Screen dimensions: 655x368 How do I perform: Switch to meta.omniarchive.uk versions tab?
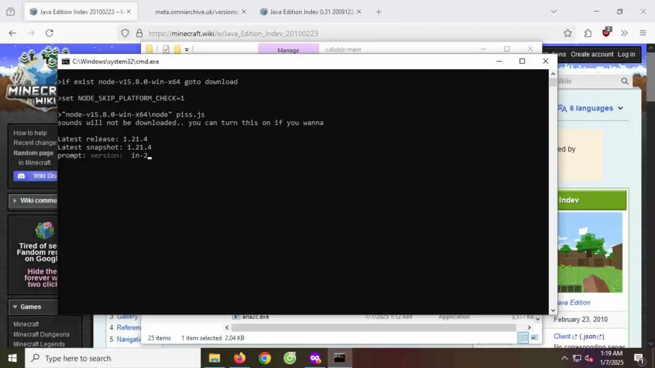196,12
